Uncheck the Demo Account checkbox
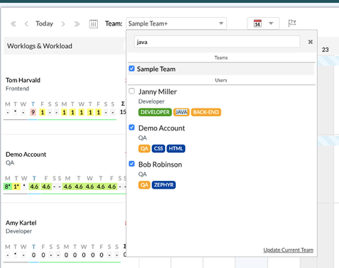Screen dimensions: 339x268 132,128
